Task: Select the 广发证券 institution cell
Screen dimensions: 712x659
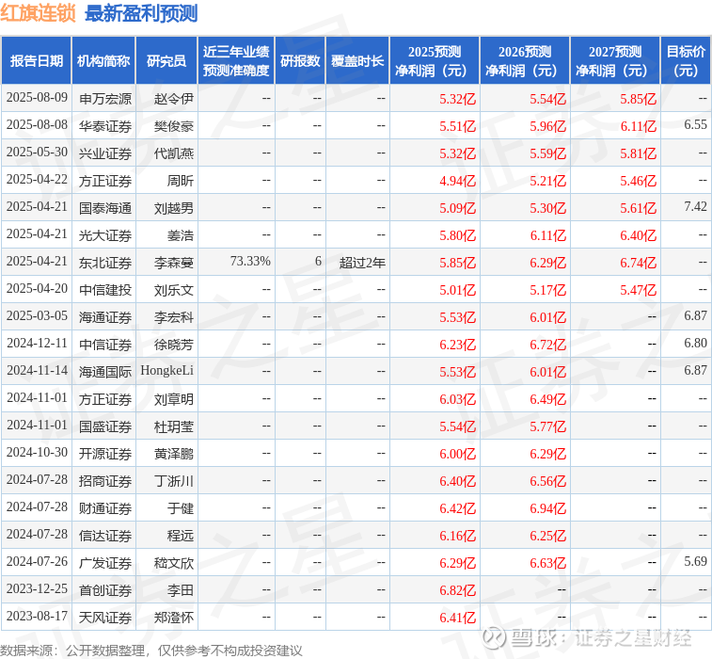Action: pos(105,563)
